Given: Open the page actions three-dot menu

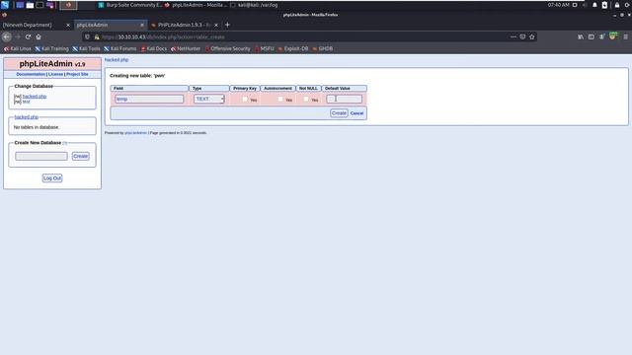Looking at the screenshot, I should point(513,37).
